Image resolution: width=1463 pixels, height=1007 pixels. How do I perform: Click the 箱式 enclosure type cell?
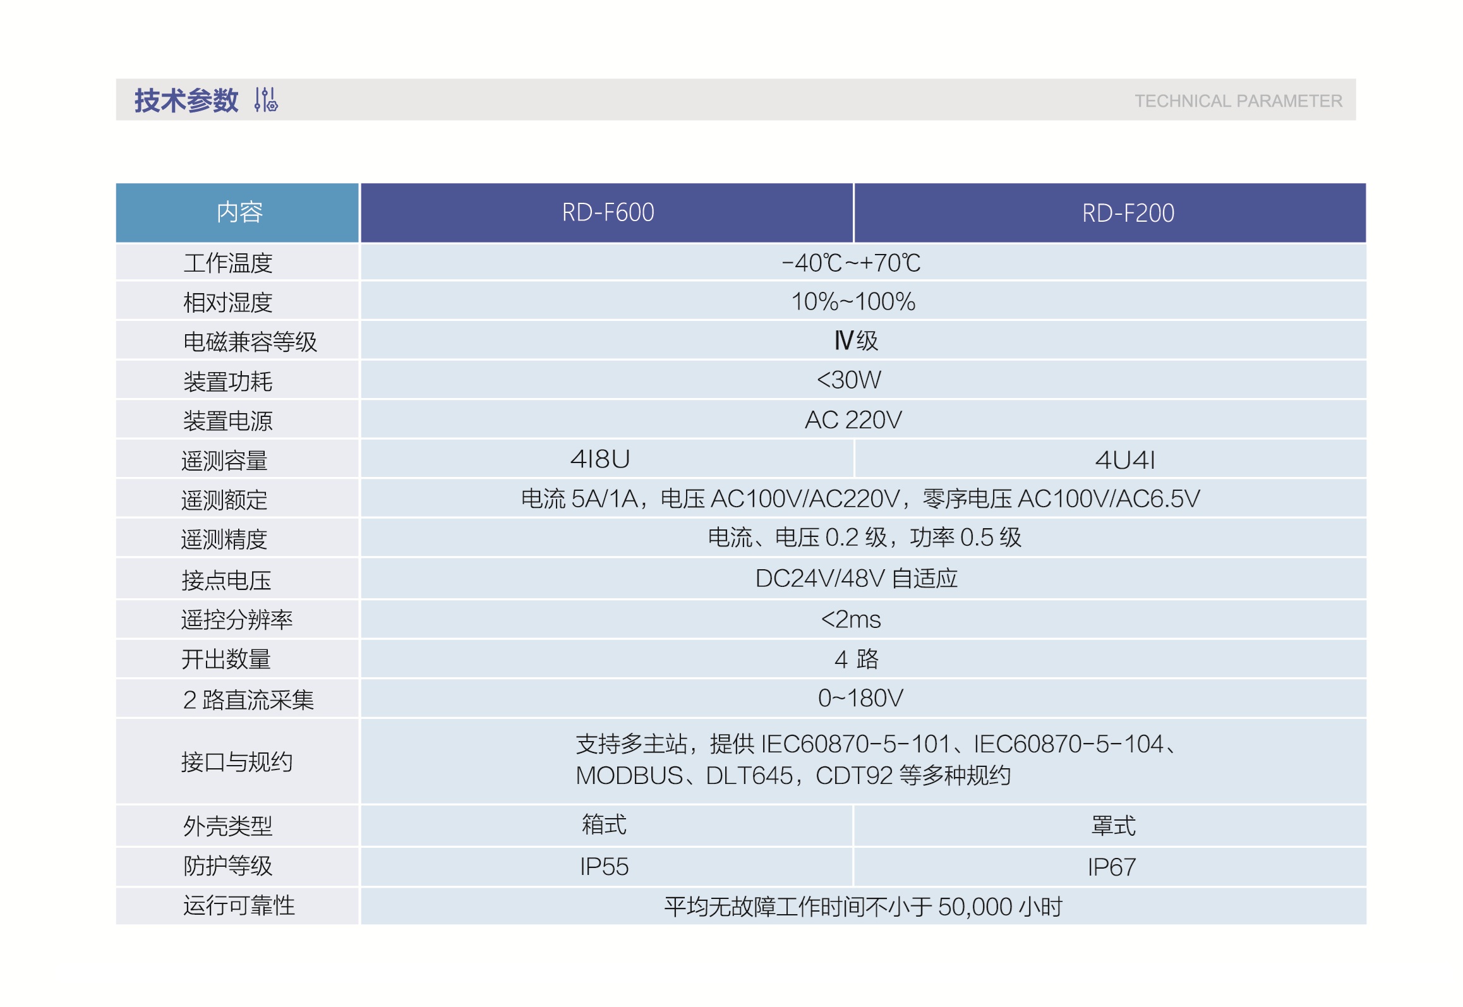tap(603, 825)
